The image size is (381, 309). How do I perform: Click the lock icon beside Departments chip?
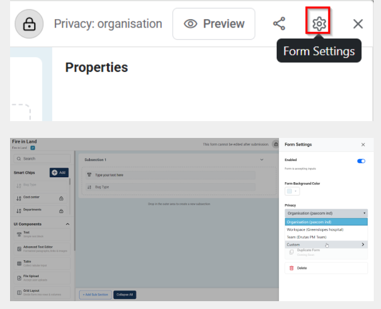click(61, 210)
